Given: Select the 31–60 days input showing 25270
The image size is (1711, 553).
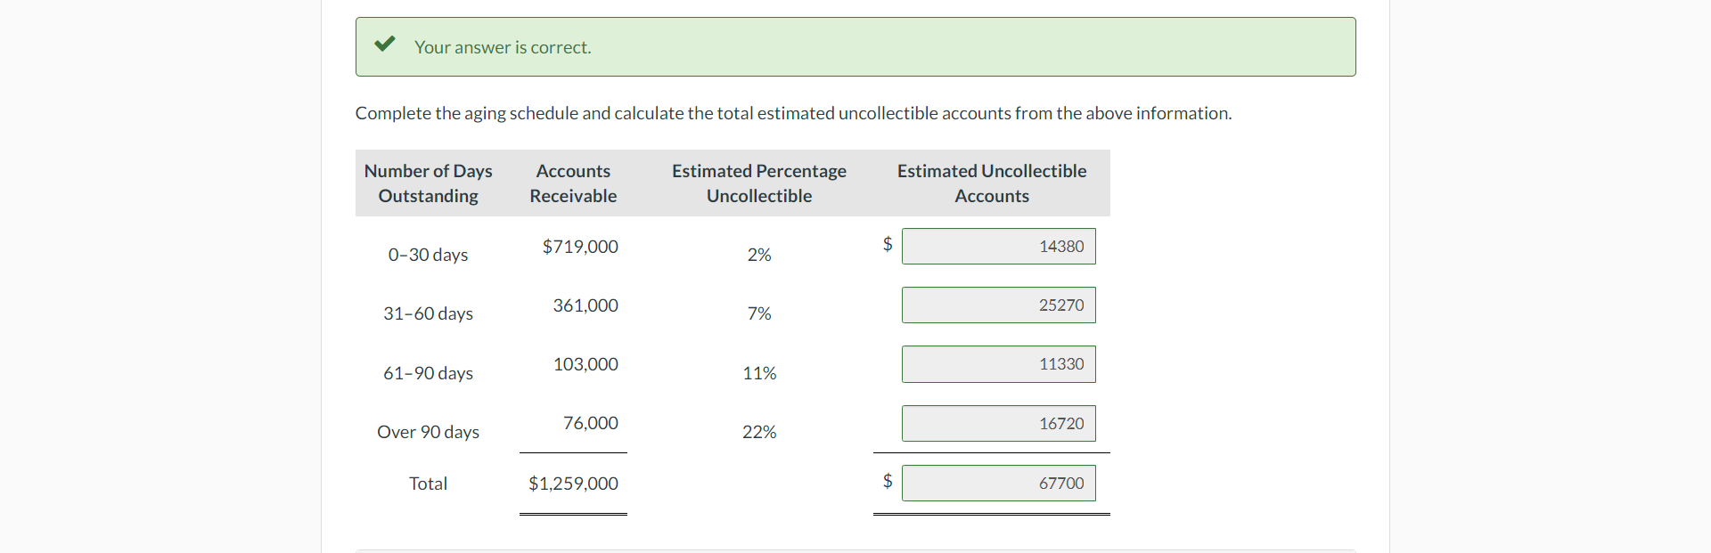Looking at the screenshot, I should tap(998, 305).
